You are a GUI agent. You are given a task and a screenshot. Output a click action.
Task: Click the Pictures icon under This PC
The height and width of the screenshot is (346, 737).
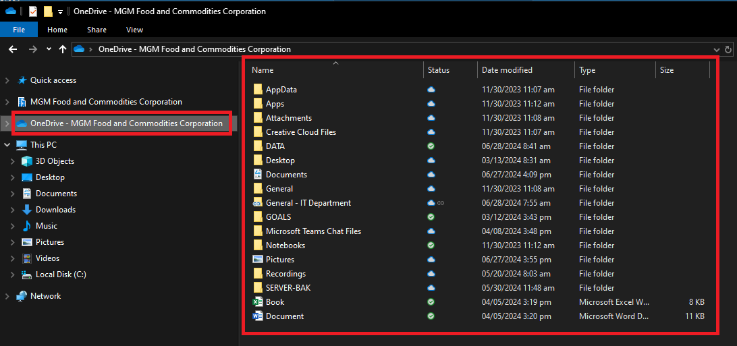[27, 242]
